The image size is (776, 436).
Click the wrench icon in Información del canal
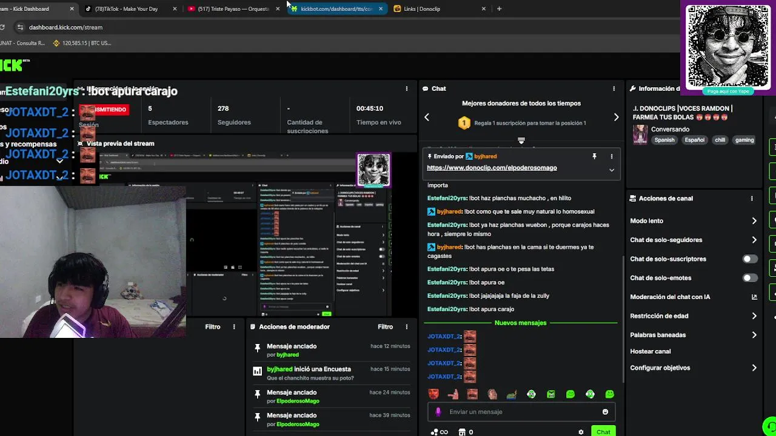click(x=633, y=88)
